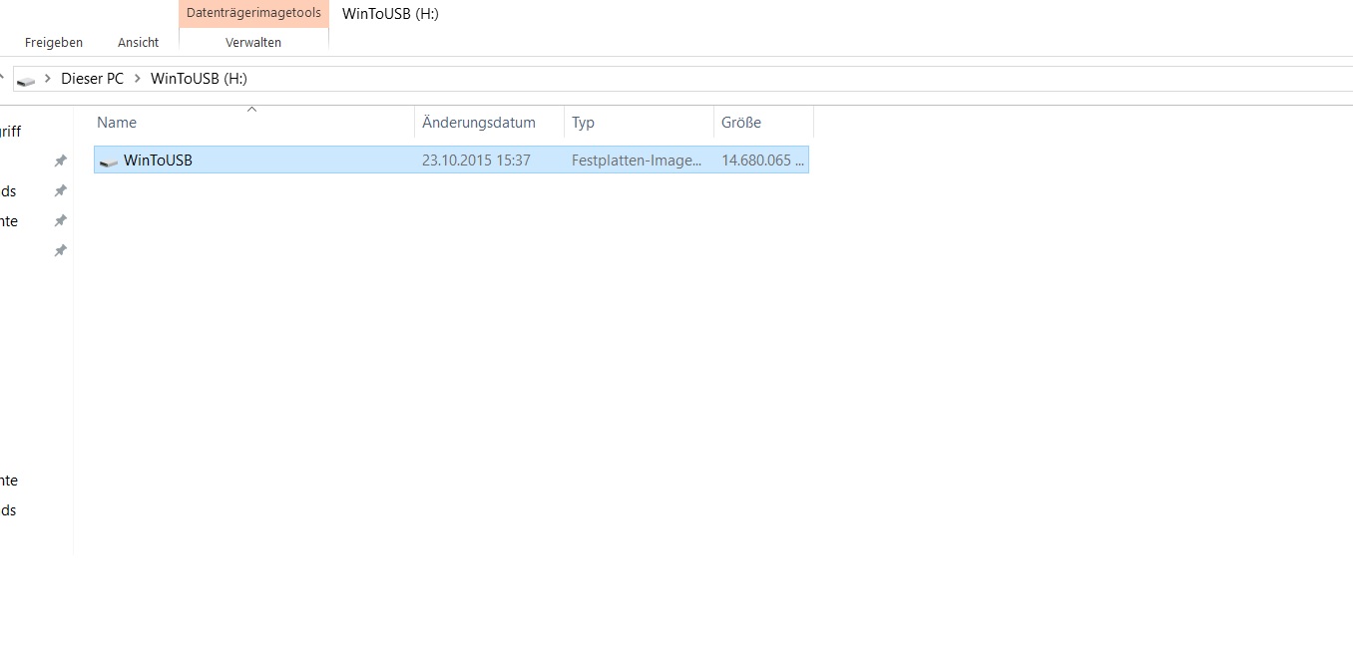This screenshot has width=1353, height=646.
Task: Click the date 23.10.2015 15:37
Action: (x=476, y=160)
